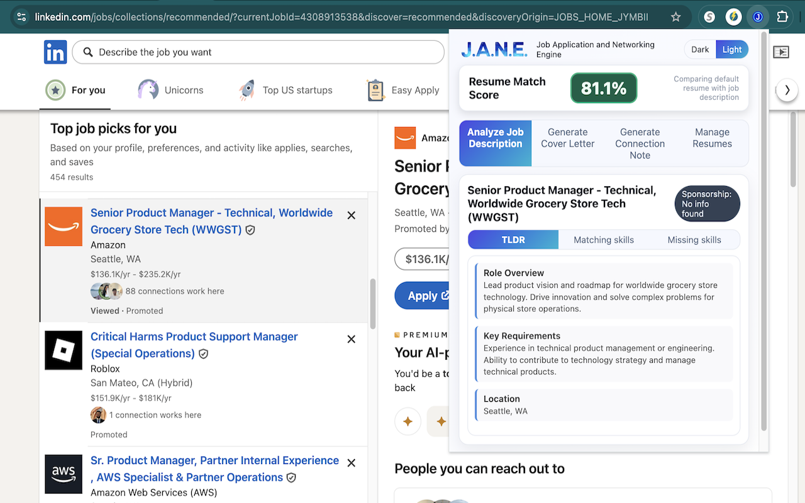Click the Role Overview card

click(604, 291)
